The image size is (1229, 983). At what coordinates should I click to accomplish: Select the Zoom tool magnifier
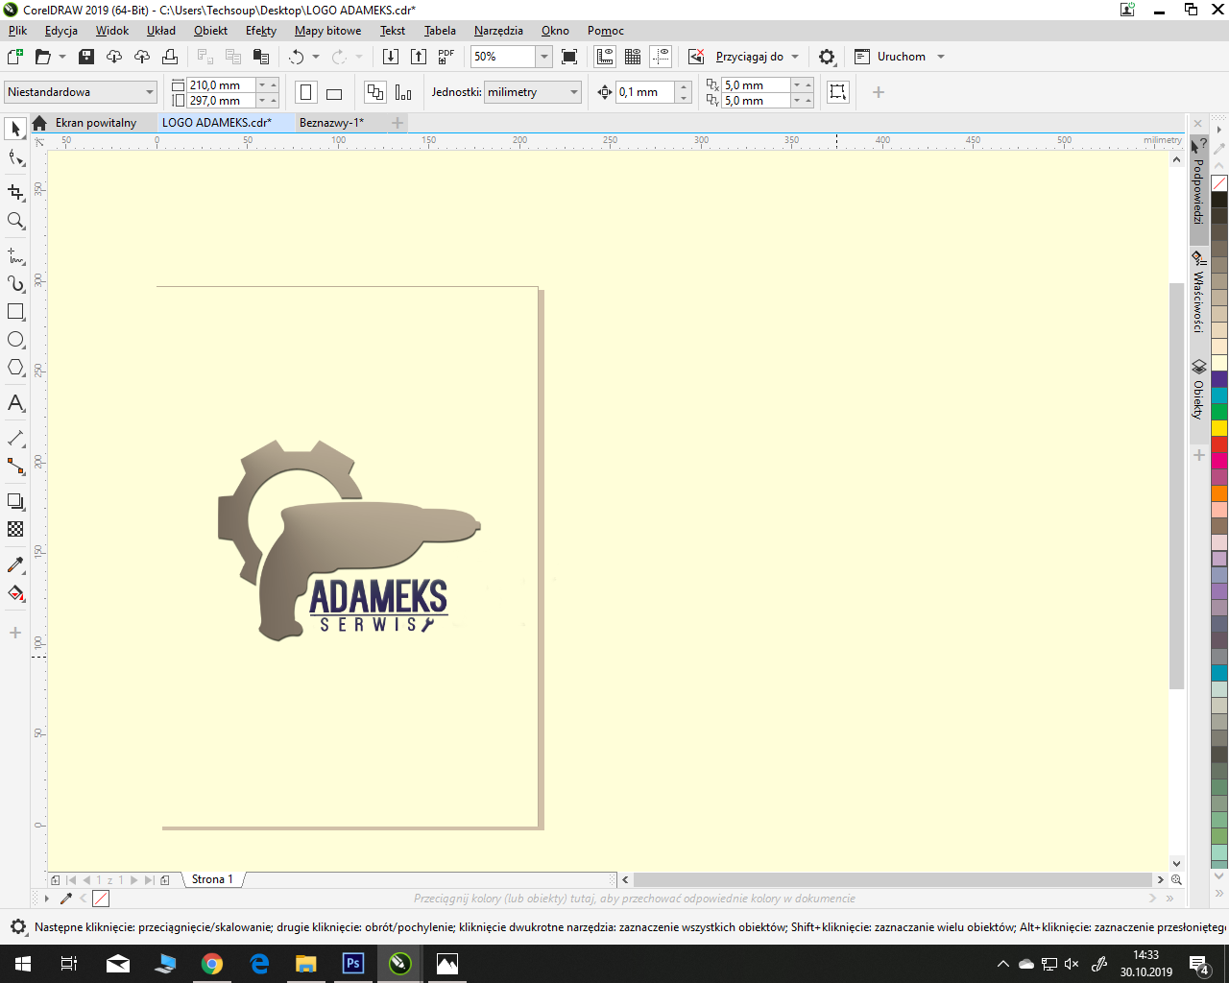tap(15, 221)
